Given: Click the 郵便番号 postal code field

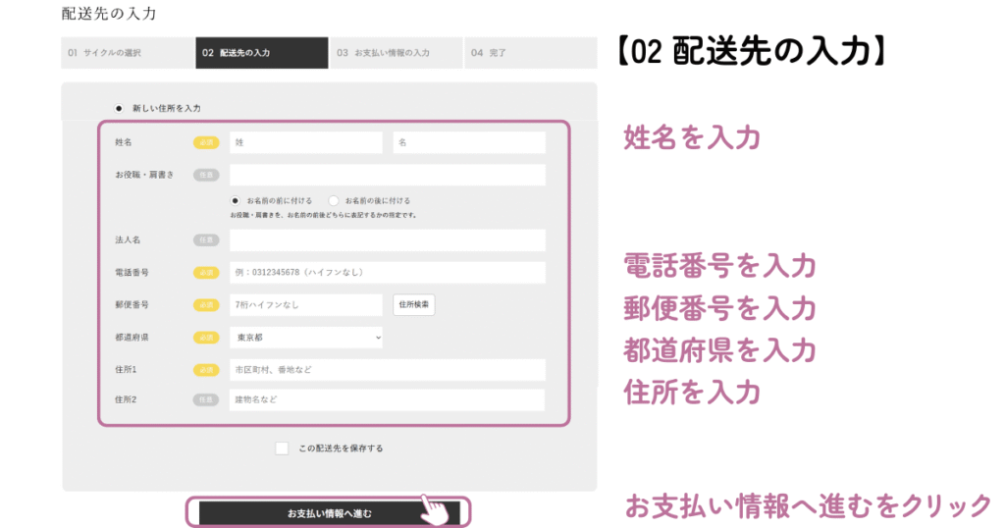Looking at the screenshot, I should click(306, 305).
